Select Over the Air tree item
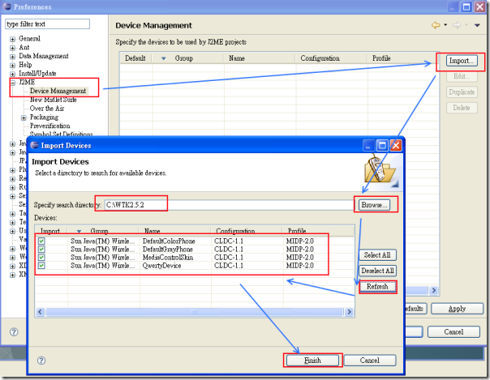The image size is (490, 380). 47,109
